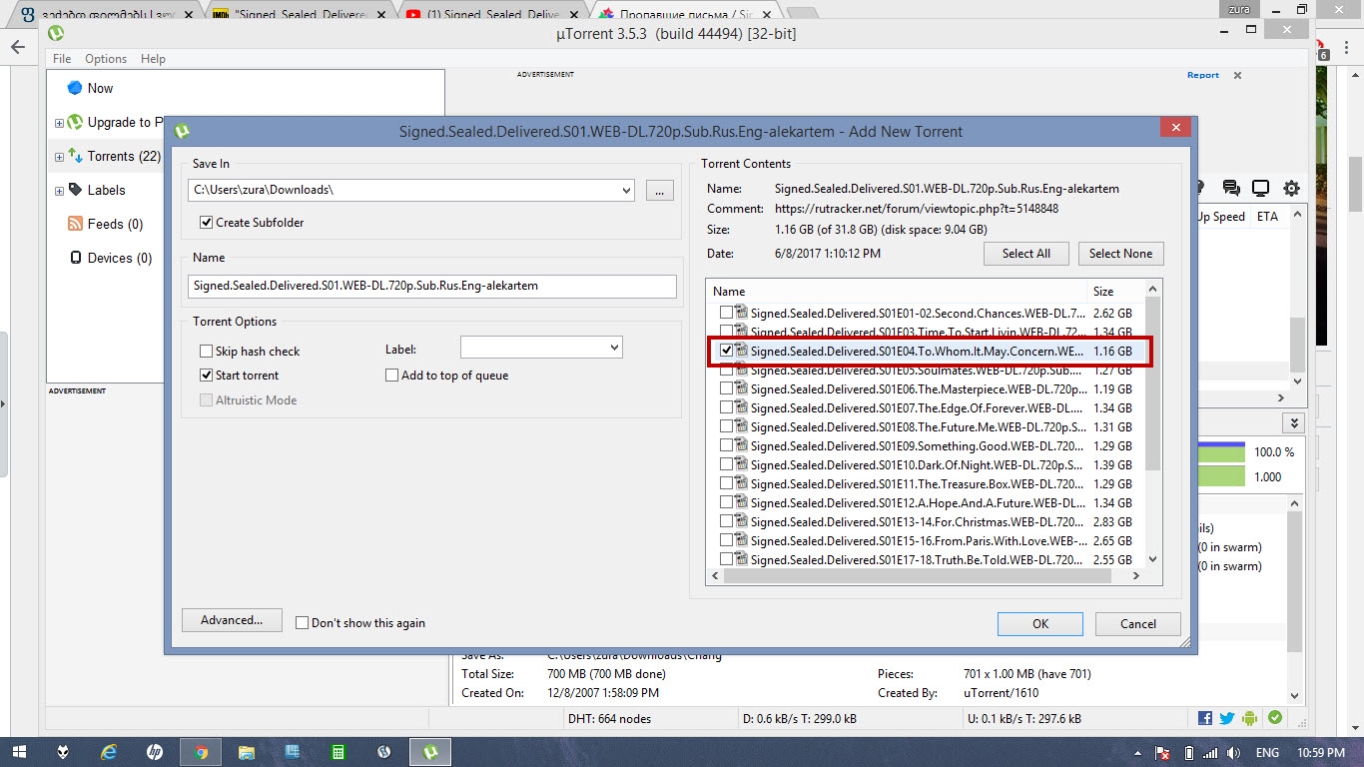Switch to the IMDb Signed Sealed Delivered tab
1364x767 pixels.
pyautogui.click(x=297, y=15)
